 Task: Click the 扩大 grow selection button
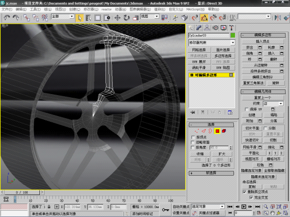[222, 154]
